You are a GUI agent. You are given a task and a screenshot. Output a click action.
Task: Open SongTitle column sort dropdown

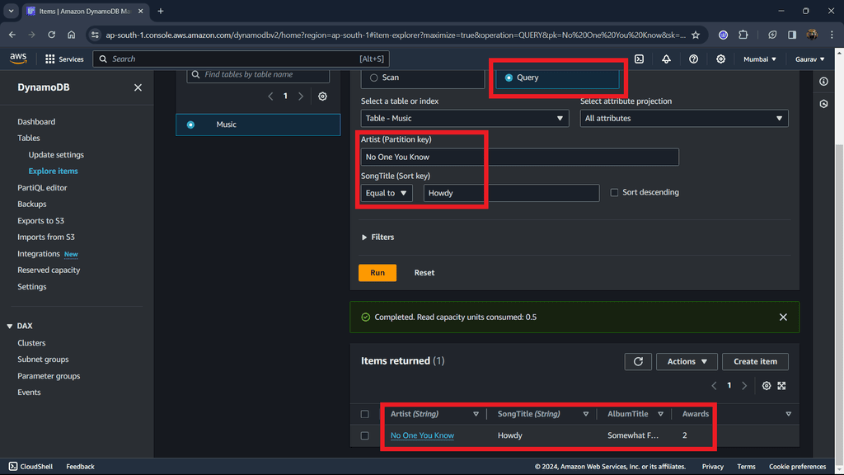(586, 414)
